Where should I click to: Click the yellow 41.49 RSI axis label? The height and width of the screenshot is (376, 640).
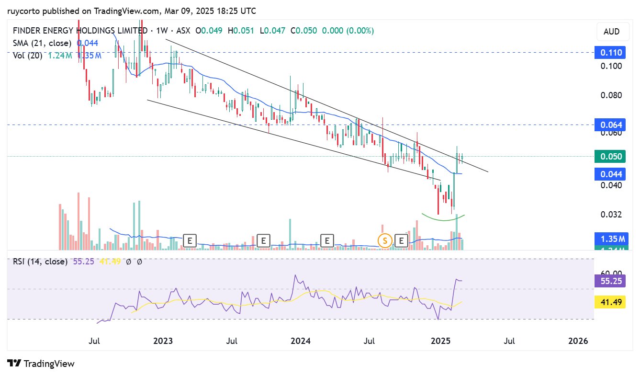[610, 302]
